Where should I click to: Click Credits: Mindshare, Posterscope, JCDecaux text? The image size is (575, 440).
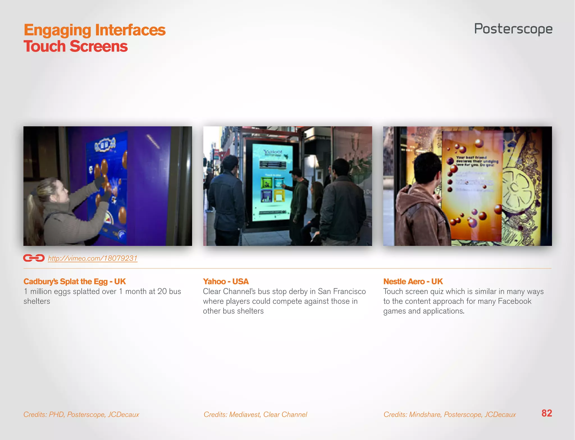[x=449, y=414]
